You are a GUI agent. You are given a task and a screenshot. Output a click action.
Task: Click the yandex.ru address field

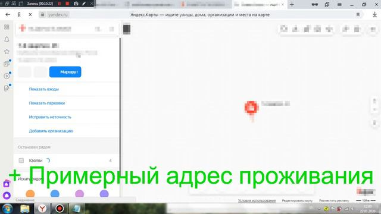point(58,14)
